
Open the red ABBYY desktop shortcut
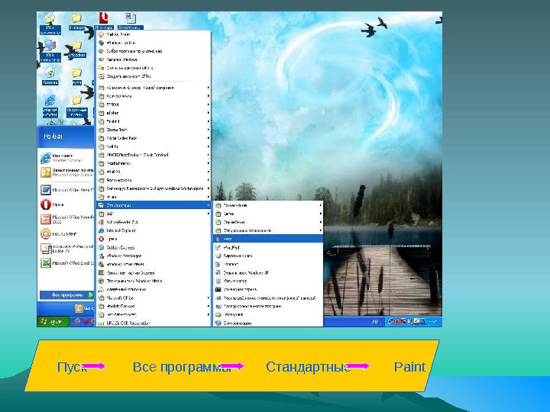(x=103, y=21)
